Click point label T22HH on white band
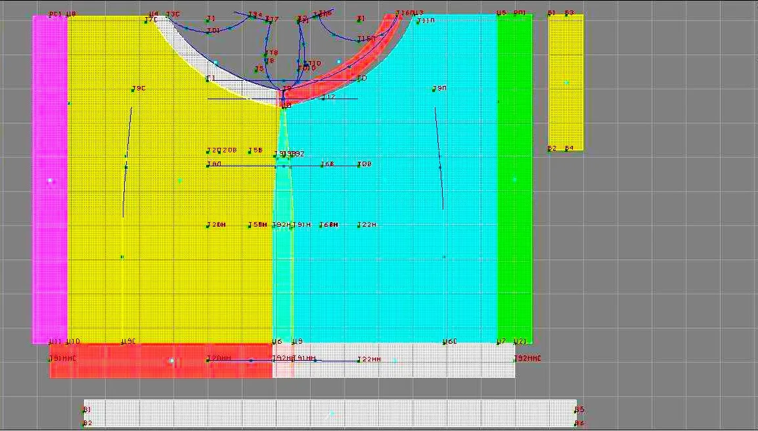The image size is (758, 431). click(369, 359)
